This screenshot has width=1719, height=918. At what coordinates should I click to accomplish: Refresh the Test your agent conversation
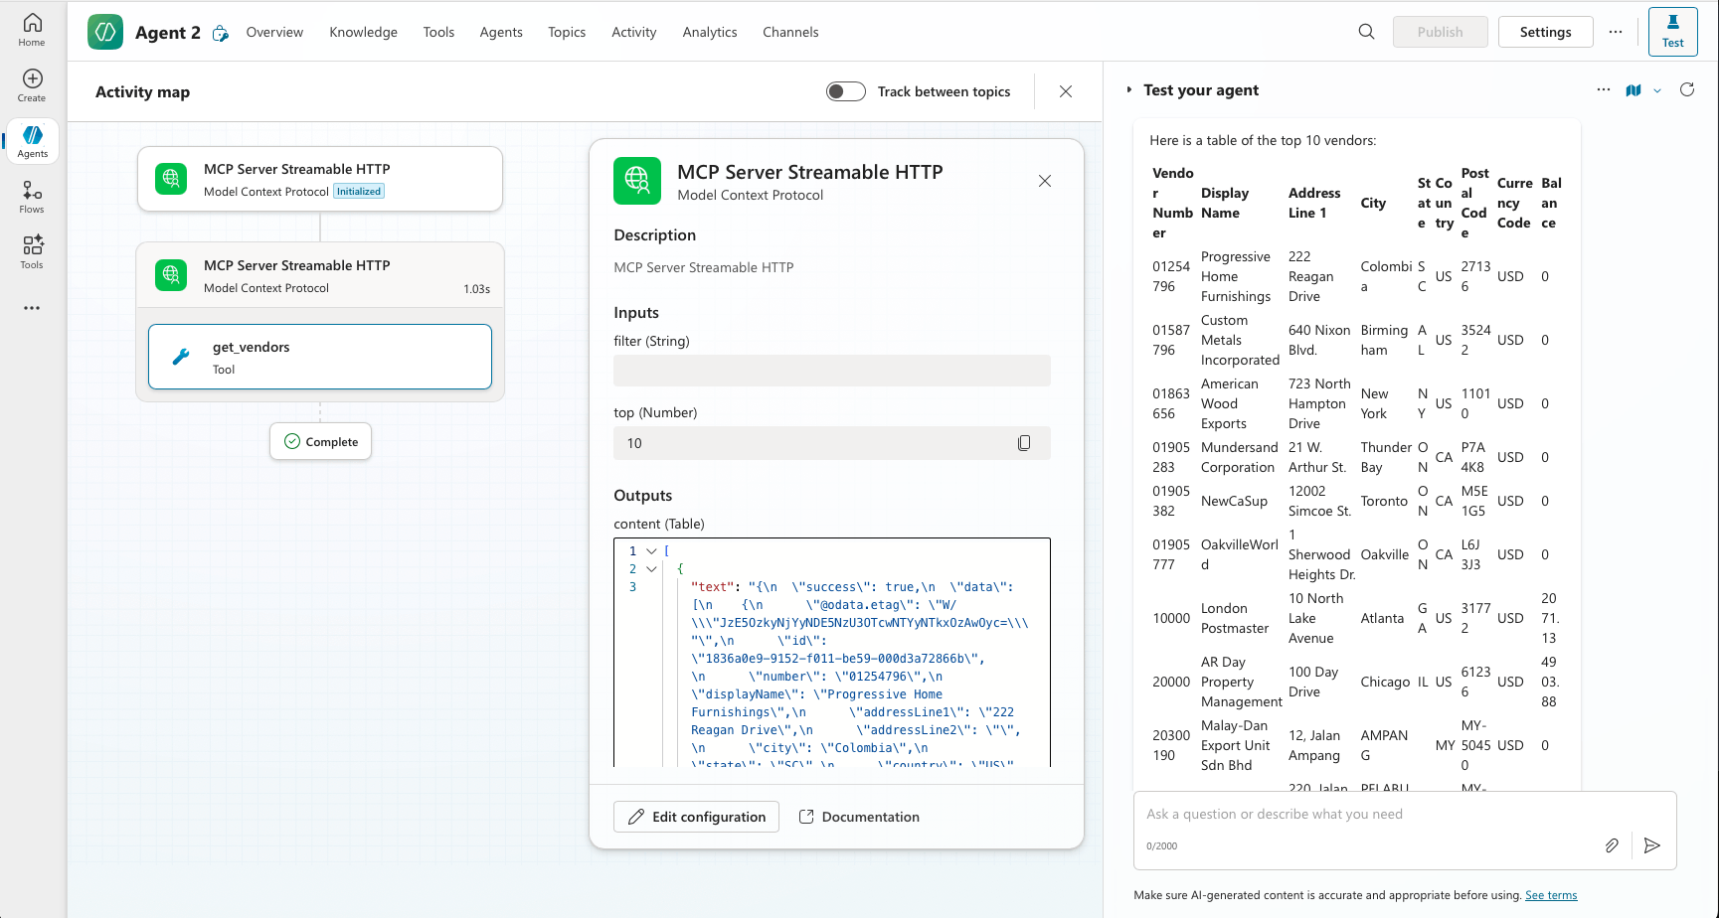tap(1687, 89)
